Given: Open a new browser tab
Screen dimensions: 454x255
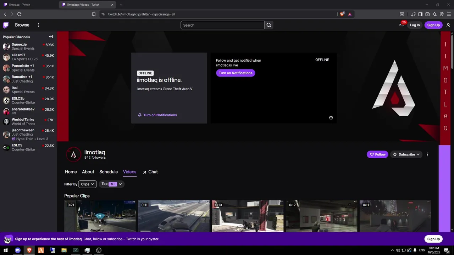Looking at the screenshot, I should 121,5.
